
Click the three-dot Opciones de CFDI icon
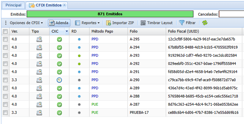[6, 23]
